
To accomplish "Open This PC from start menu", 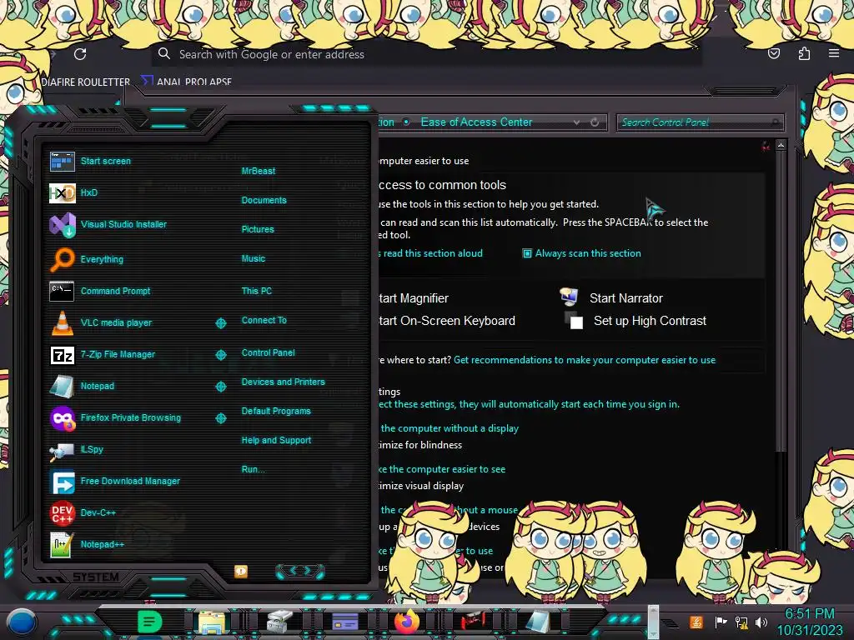I will [257, 291].
